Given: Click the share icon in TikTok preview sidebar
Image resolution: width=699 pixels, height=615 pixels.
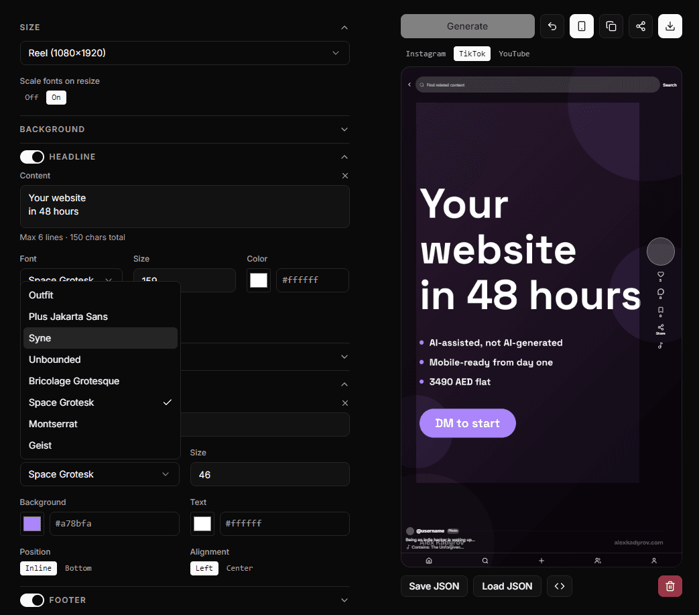Looking at the screenshot, I should 660,328.
